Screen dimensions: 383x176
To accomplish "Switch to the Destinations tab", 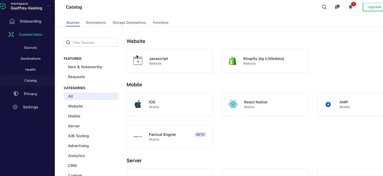I will 96,23.
